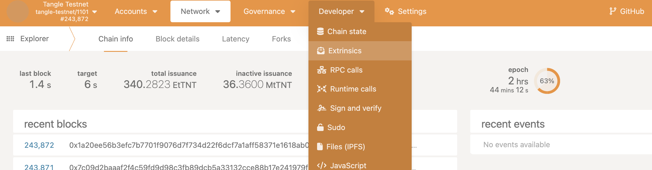Click the Runtime calls icon

coord(322,89)
